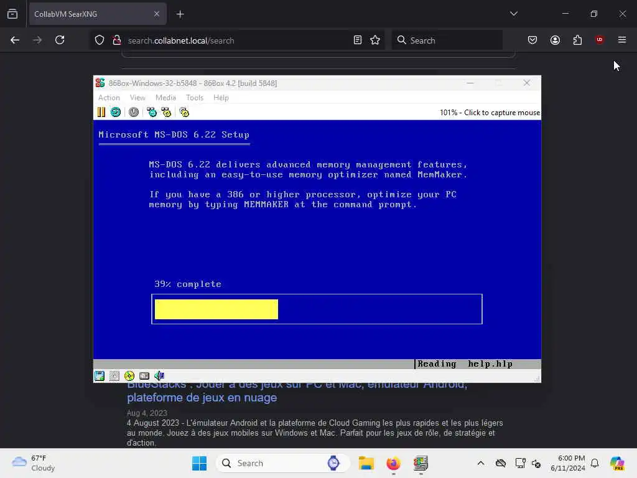The image size is (637, 478).
Task: Bookmark this page with the star icon
Action: pos(375,40)
